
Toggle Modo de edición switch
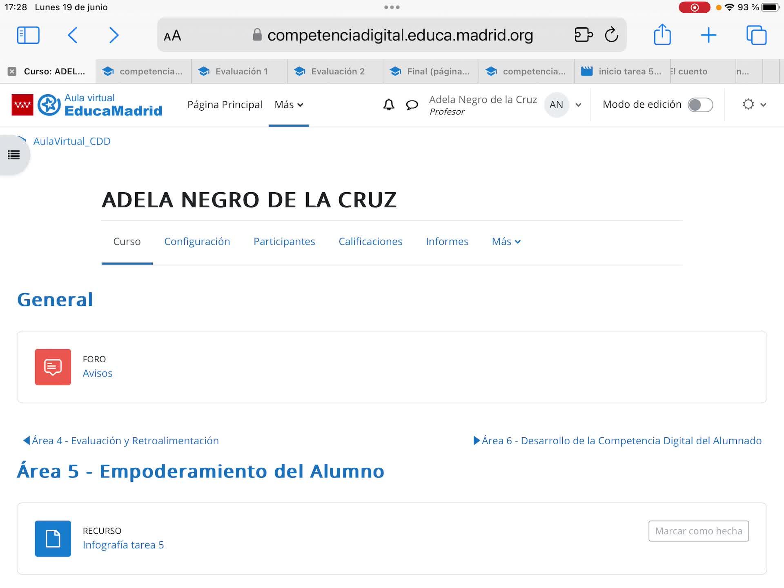tap(700, 105)
